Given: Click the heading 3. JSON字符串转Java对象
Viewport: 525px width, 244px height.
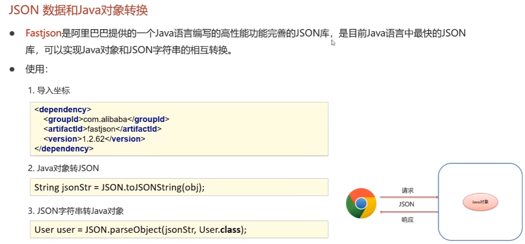Looking at the screenshot, I should (x=76, y=211).
